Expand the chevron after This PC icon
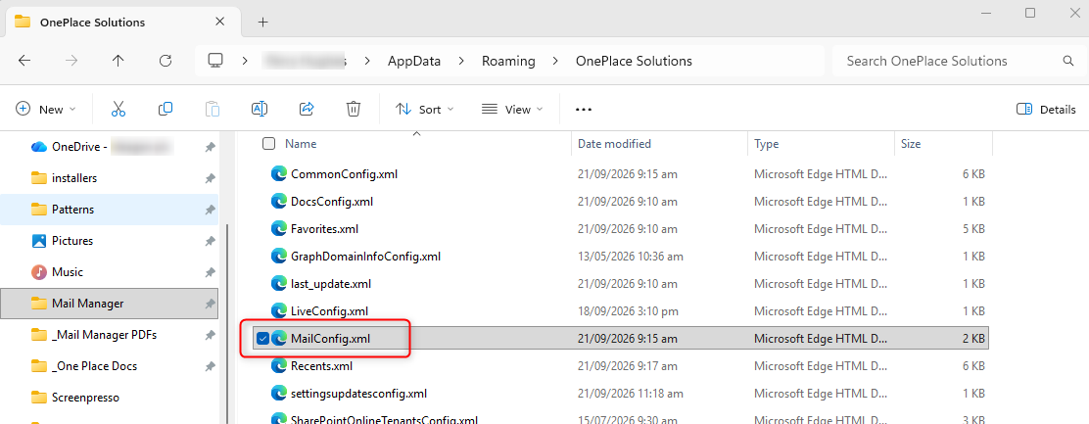The height and width of the screenshot is (424, 1089). tap(245, 61)
